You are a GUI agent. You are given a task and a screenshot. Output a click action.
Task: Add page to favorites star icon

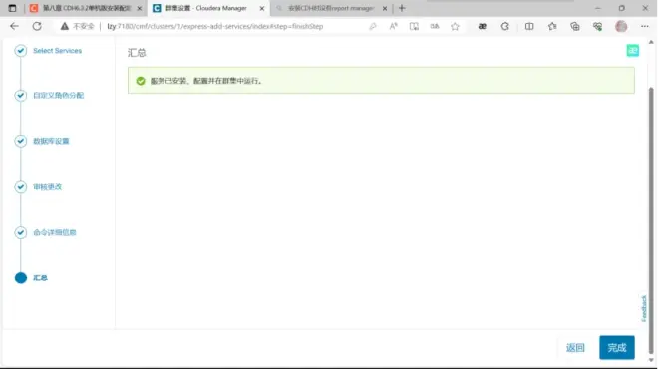(x=455, y=27)
